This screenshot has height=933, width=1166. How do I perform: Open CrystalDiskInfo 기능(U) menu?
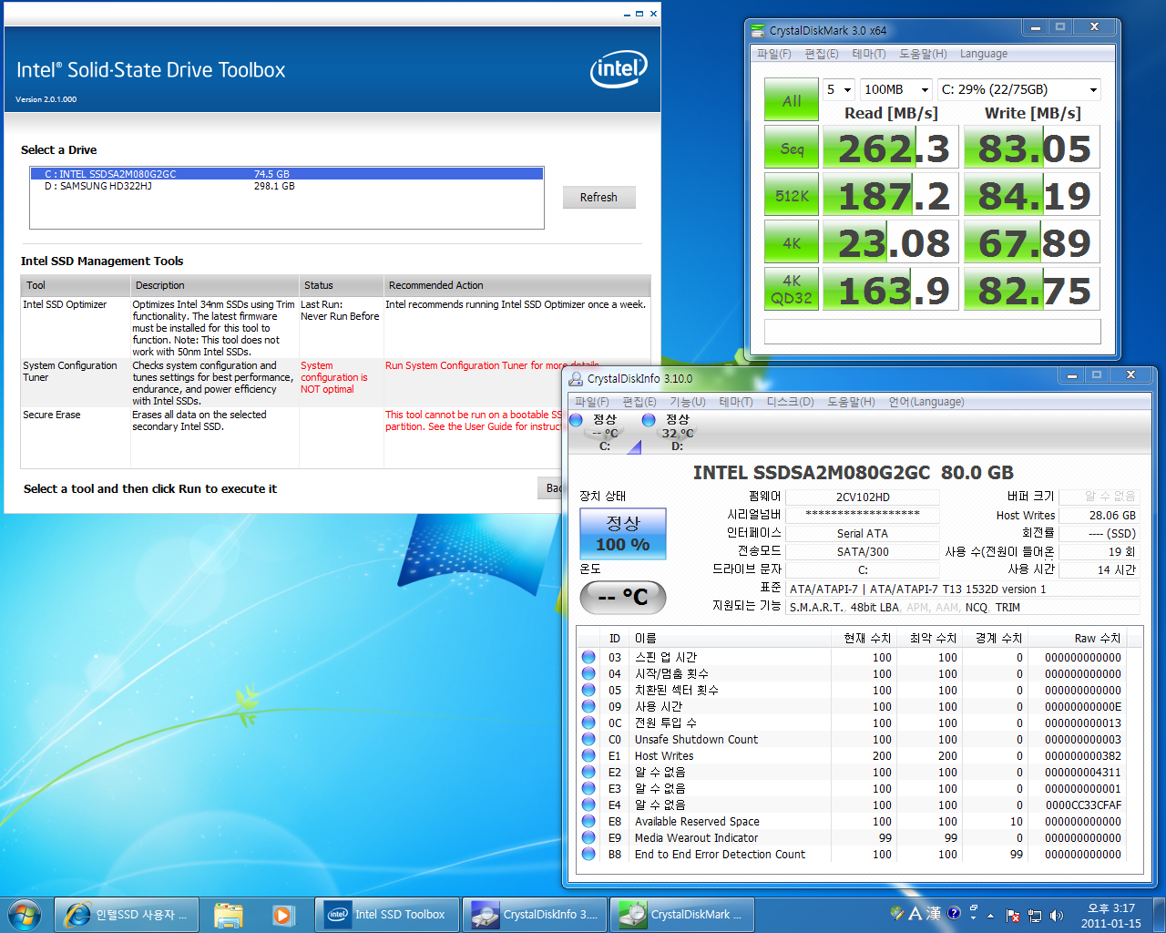click(x=687, y=402)
